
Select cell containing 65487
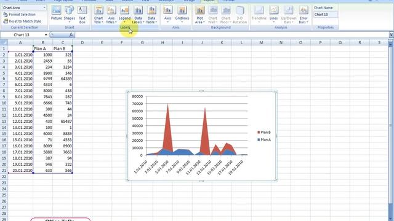[63, 122]
